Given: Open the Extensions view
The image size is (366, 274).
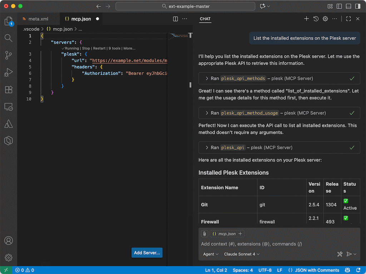Looking at the screenshot, I should (9, 90).
